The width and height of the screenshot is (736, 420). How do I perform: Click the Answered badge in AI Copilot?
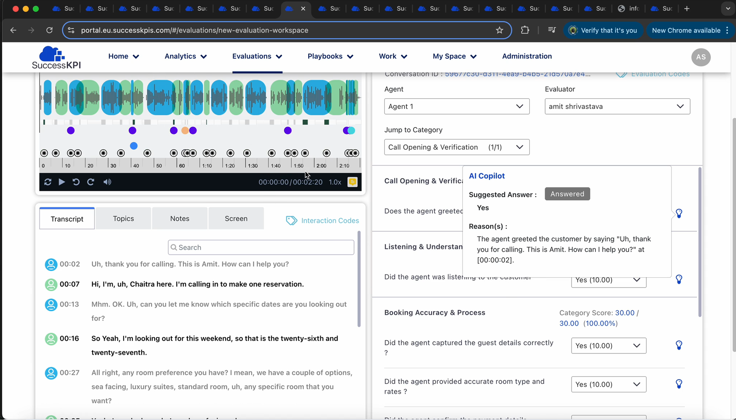567,194
